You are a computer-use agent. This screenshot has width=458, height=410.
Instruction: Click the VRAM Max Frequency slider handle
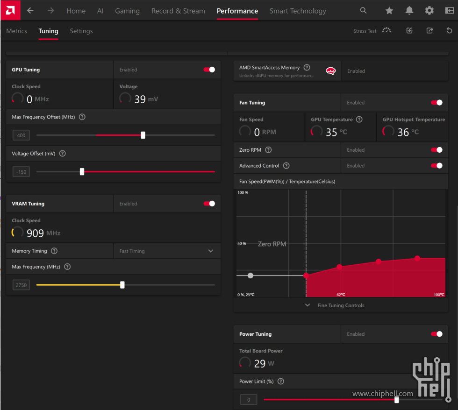(x=122, y=285)
